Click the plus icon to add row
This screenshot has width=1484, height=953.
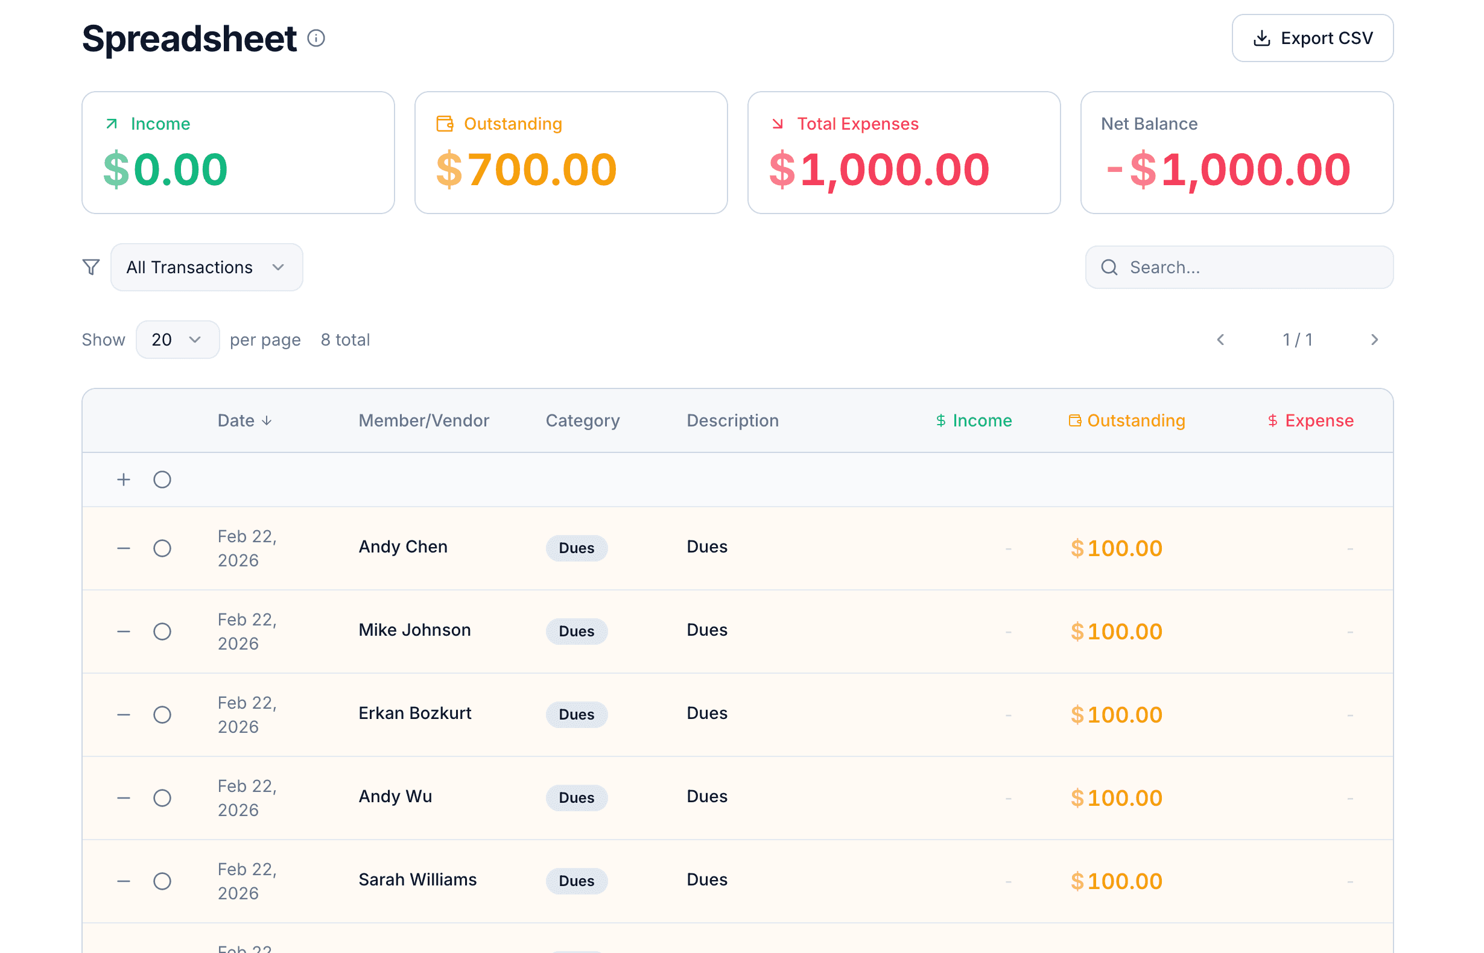tap(124, 480)
